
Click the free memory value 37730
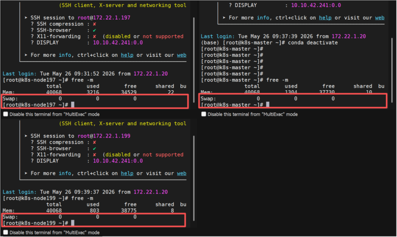[327, 92]
